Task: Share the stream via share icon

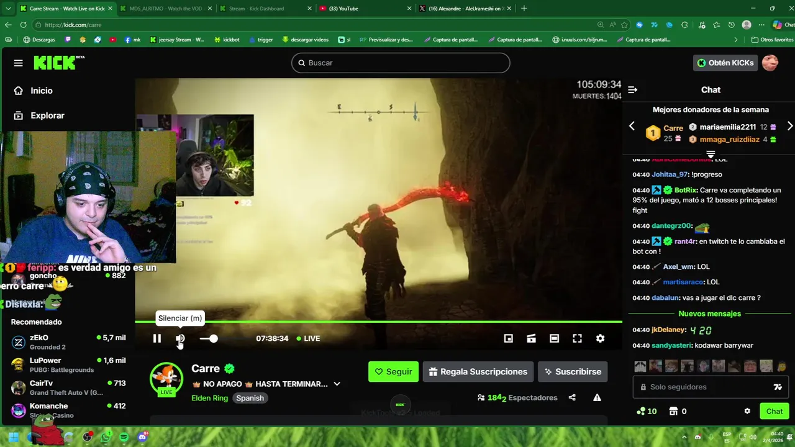Action: 572,398
